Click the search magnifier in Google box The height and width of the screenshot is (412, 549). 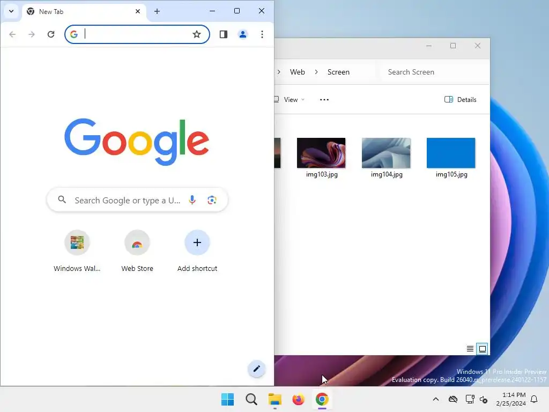pyautogui.click(x=62, y=200)
